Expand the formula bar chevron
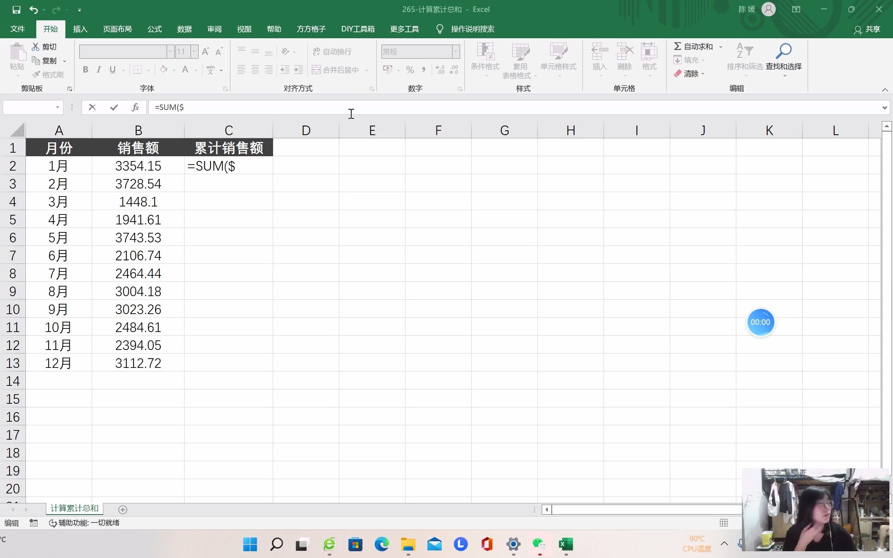The width and height of the screenshot is (893, 558). (885, 107)
